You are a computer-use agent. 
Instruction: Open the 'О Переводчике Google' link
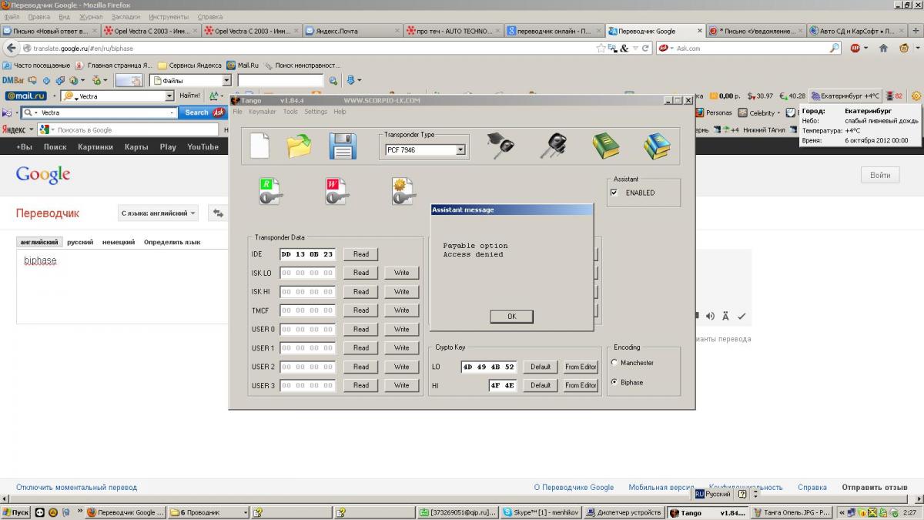point(574,487)
